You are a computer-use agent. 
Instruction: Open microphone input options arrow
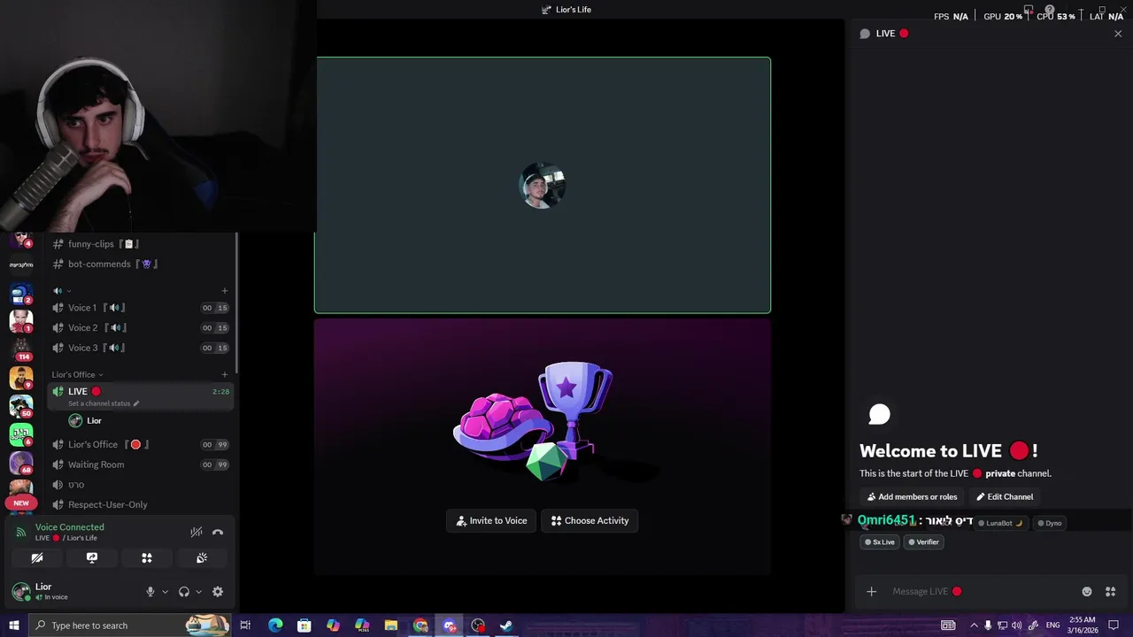coord(165,592)
